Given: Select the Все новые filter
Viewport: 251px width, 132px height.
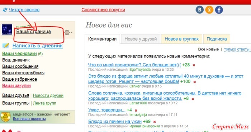Looking at the screenshot, I should tap(208, 49).
